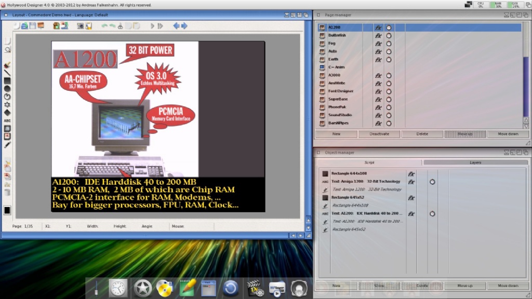
Task: Click the Page manager vertical scrollbar
Action: [526, 70]
